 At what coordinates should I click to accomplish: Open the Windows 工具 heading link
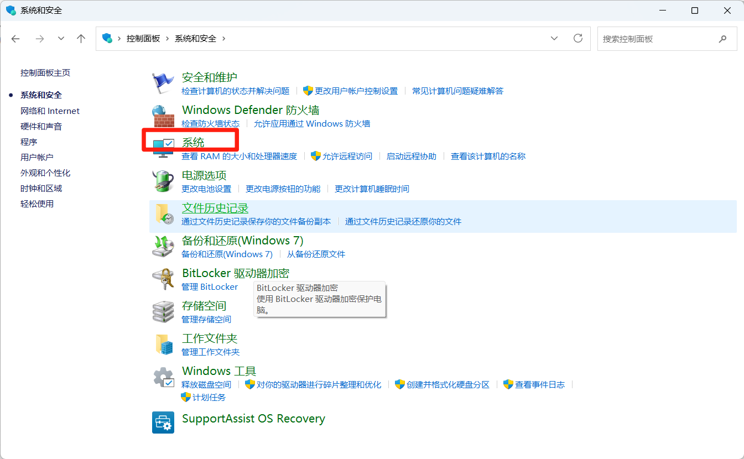tap(219, 371)
